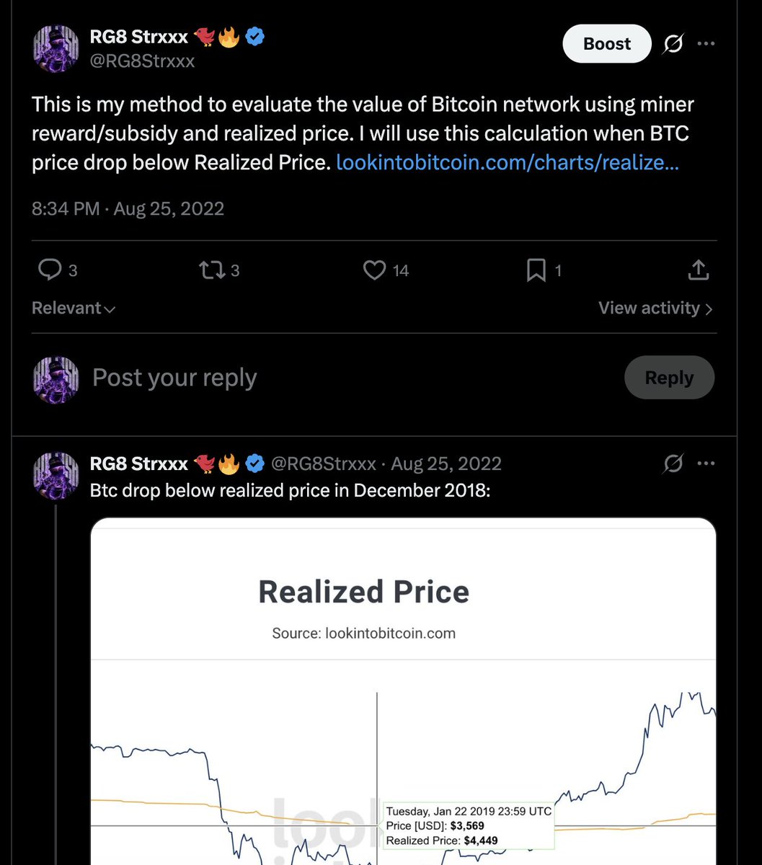
Task: Open the more options ellipsis on main post
Action: (x=706, y=44)
